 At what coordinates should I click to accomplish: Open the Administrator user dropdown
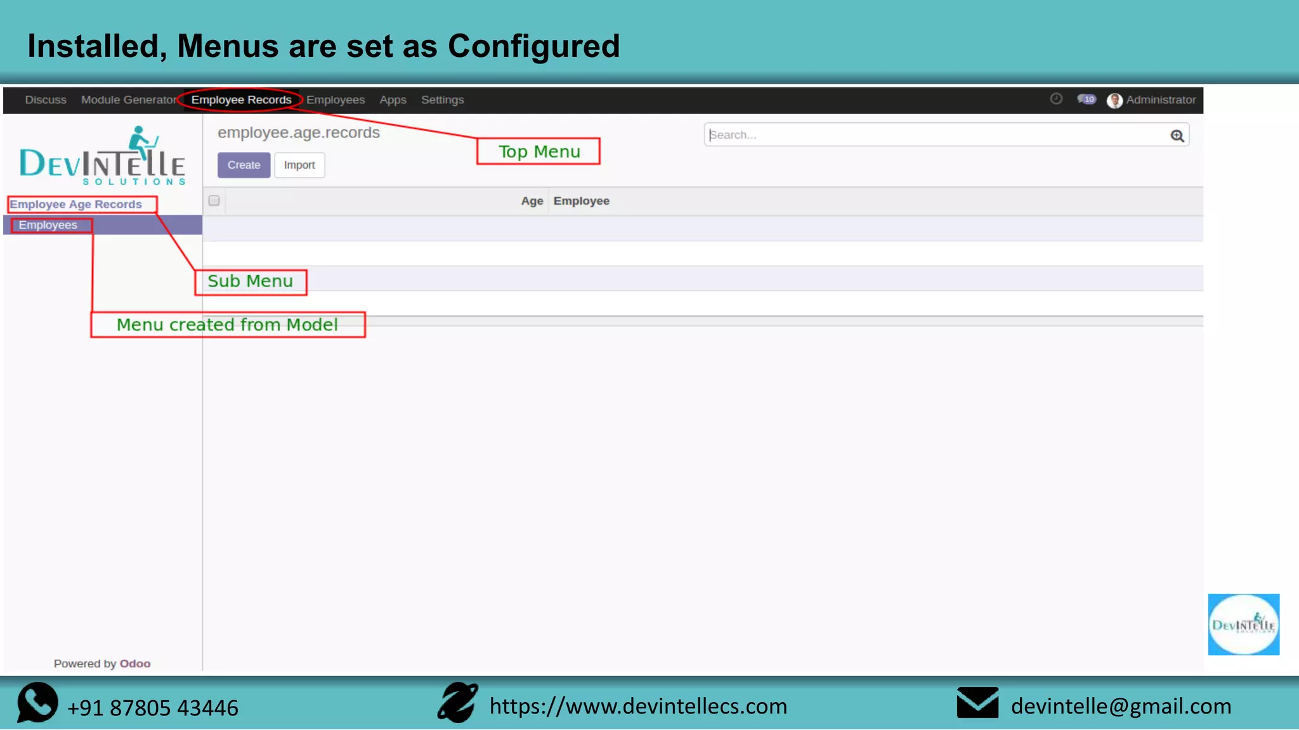[x=1160, y=100]
